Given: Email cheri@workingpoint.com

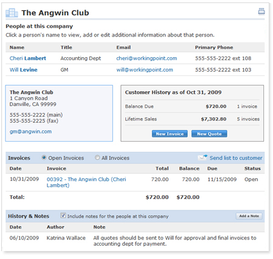Looking at the screenshot, I should click(147, 58).
